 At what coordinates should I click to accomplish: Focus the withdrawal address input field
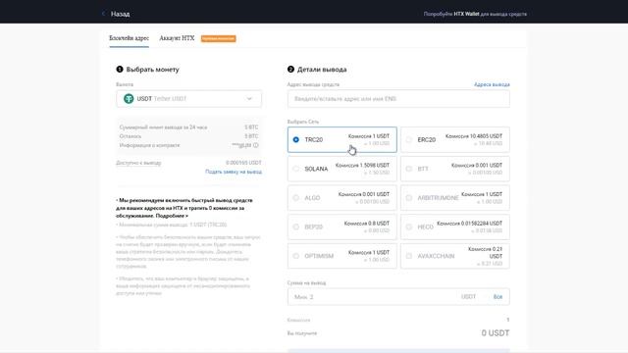[x=398, y=99]
